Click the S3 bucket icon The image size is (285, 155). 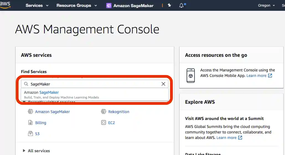(x=30, y=134)
